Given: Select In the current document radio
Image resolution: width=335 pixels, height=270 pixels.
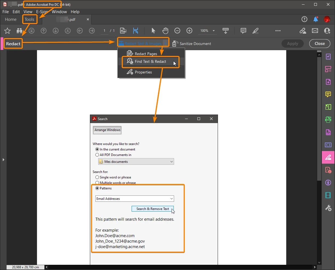Looking at the screenshot, I should click(x=97, y=149).
